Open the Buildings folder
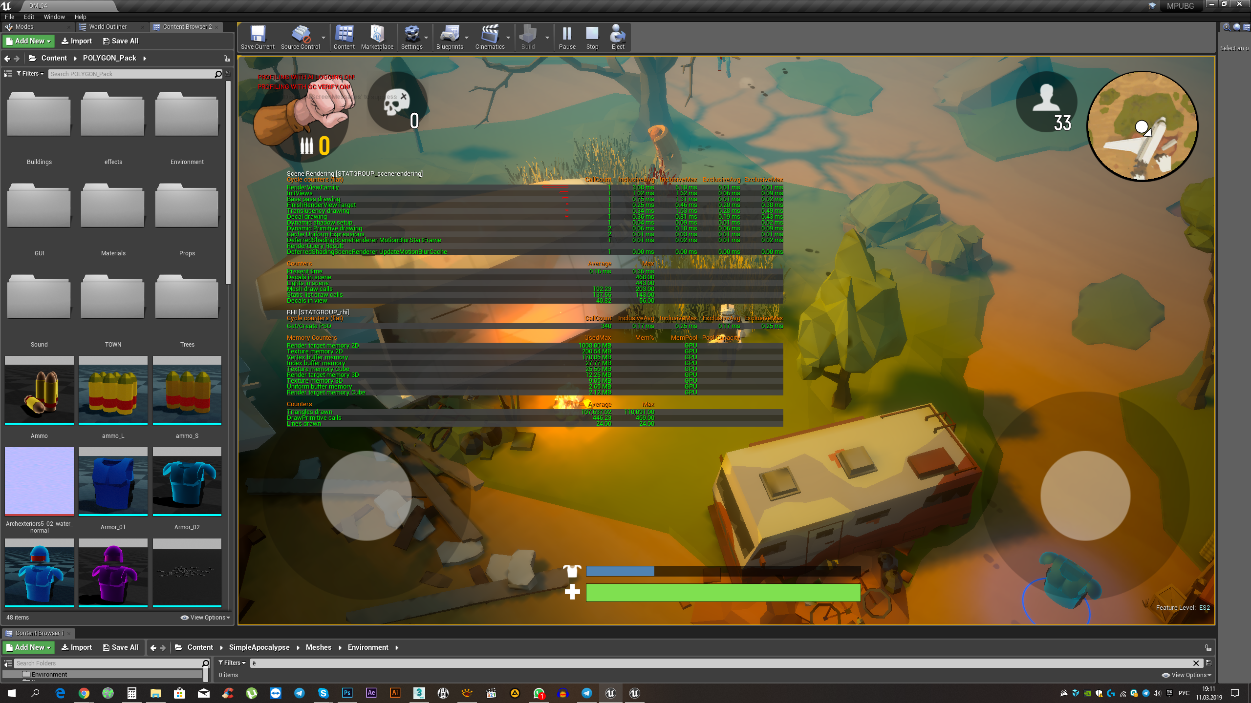 (x=39, y=128)
